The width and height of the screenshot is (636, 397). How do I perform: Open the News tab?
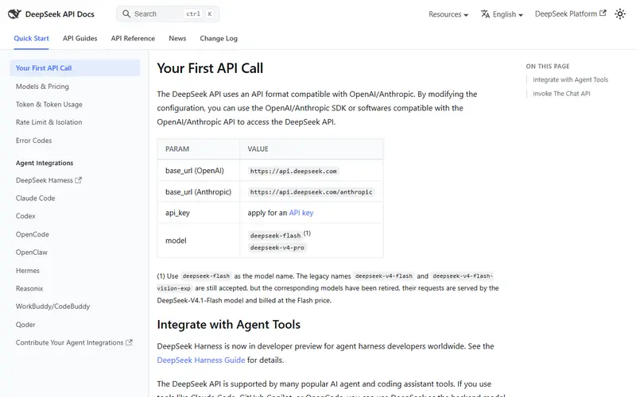pyautogui.click(x=177, y=38)
